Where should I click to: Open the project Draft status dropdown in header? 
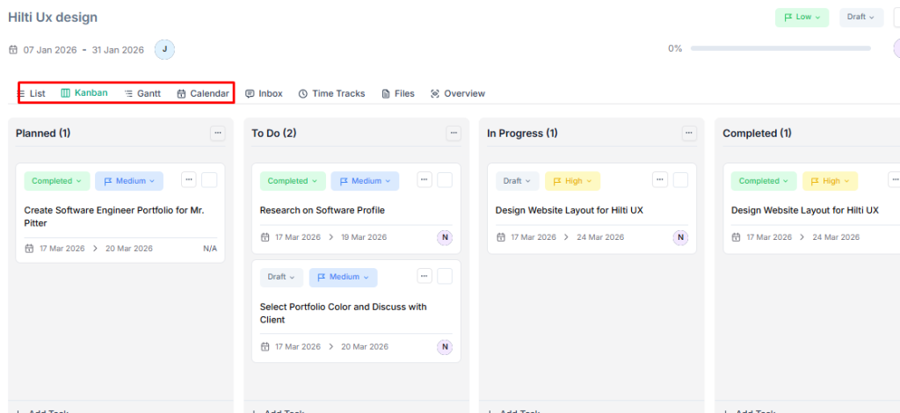click(x=860, y=18)
